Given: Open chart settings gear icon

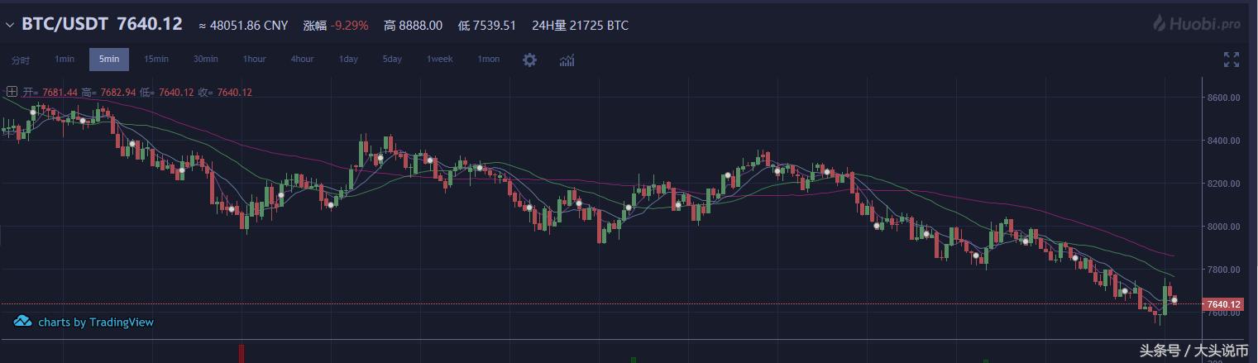Looking at the screenshot, I should point(530,60).
